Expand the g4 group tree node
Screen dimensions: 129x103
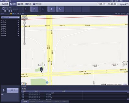point(1,26)
